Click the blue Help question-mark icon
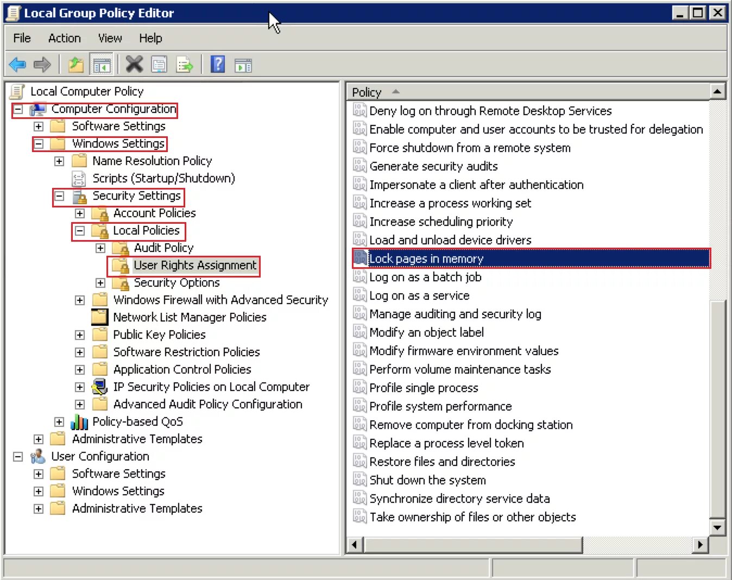Viewport: 732px width, 580px height. tap(218, 65)
